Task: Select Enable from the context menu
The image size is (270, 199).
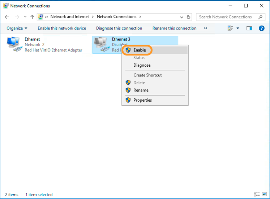Action: (140, 50)
